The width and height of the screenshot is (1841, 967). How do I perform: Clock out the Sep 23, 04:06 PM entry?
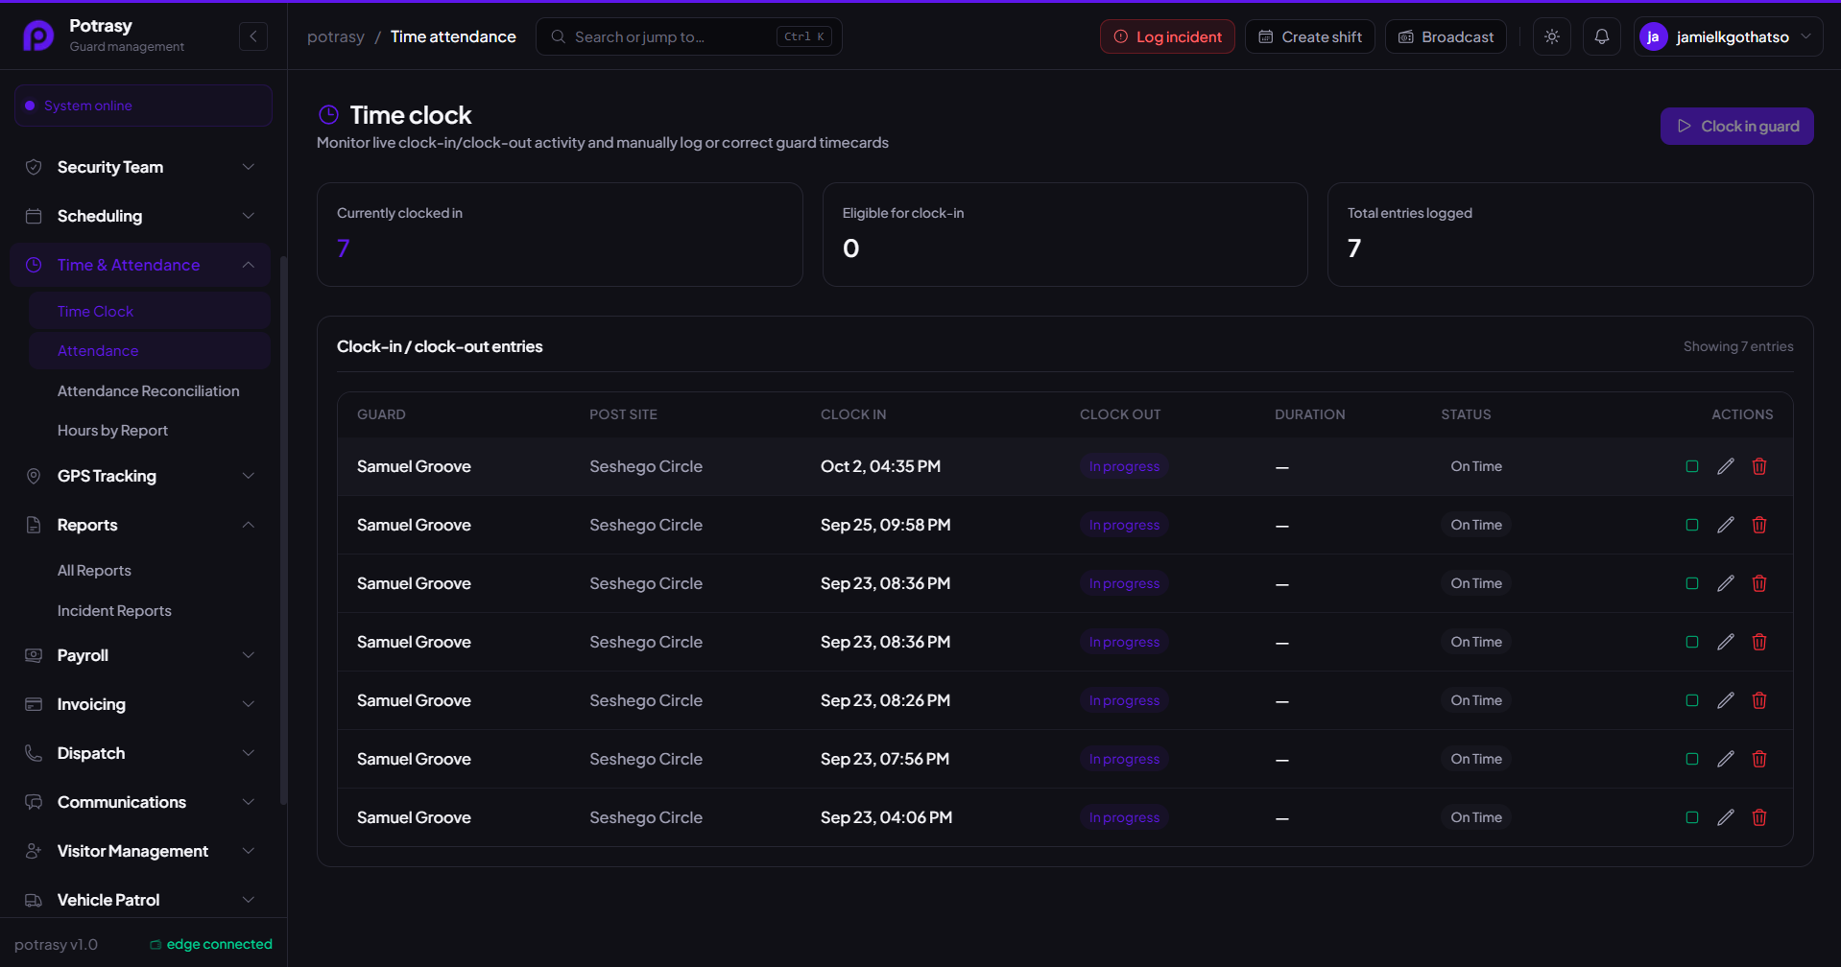1691,817
